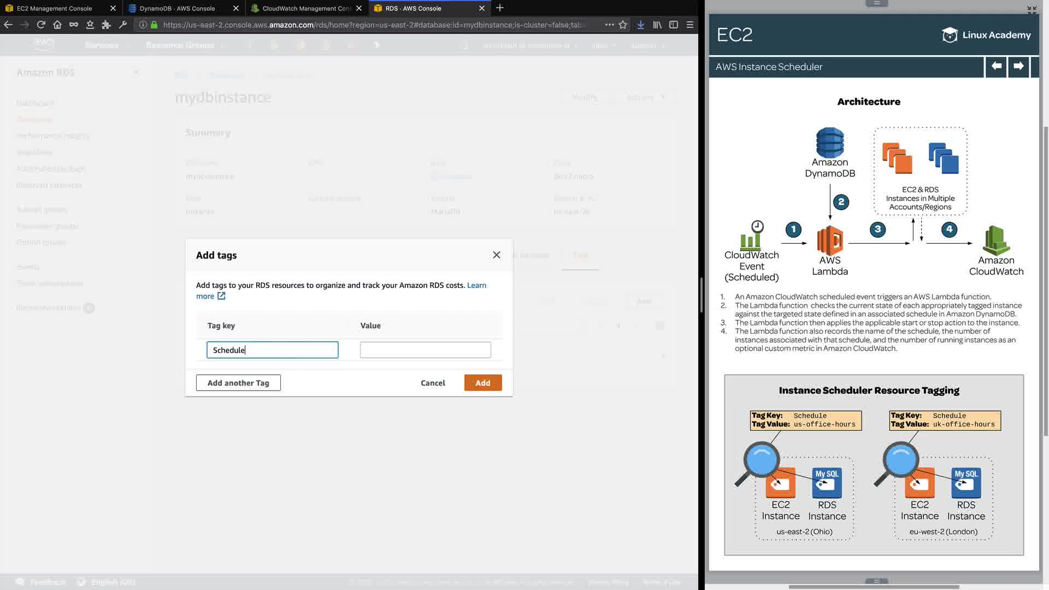Bookmark this page with star icon
This screenshot has height=590, width=1049.
coord(623,25)
